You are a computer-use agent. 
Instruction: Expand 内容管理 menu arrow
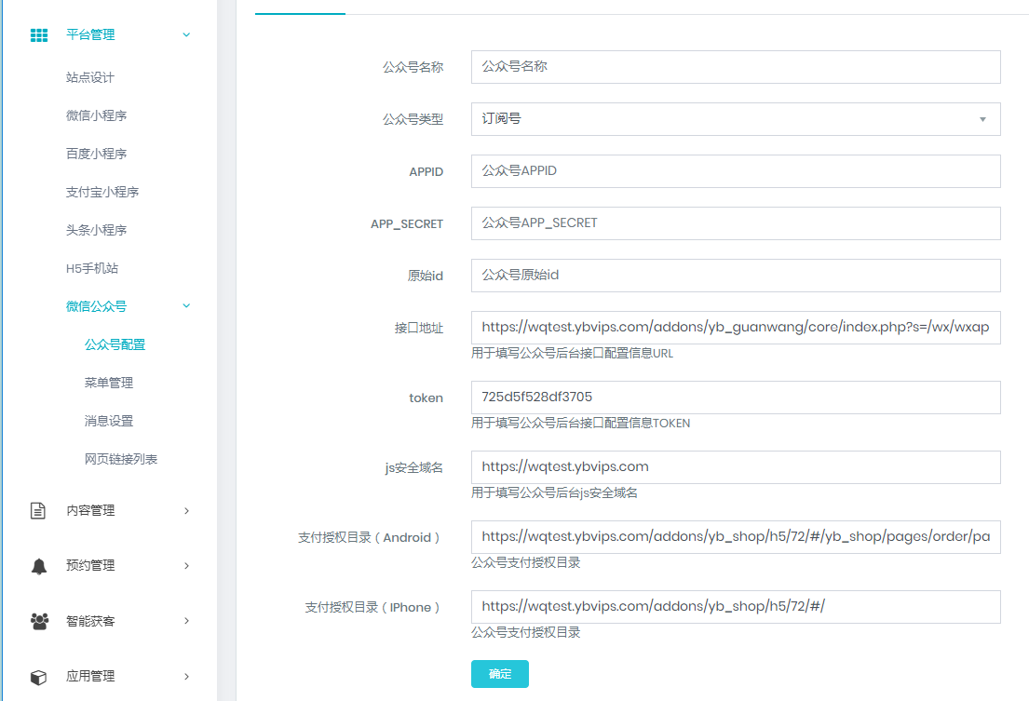pos(186,511)
